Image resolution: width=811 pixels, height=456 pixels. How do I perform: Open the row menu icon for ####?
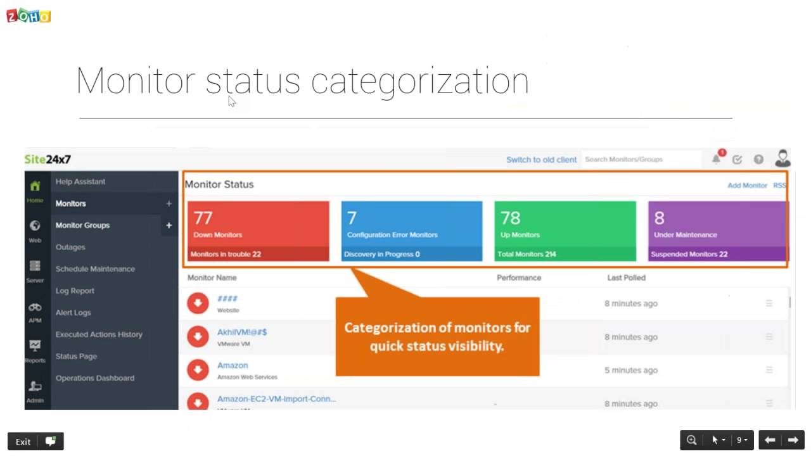coord(769,303)
